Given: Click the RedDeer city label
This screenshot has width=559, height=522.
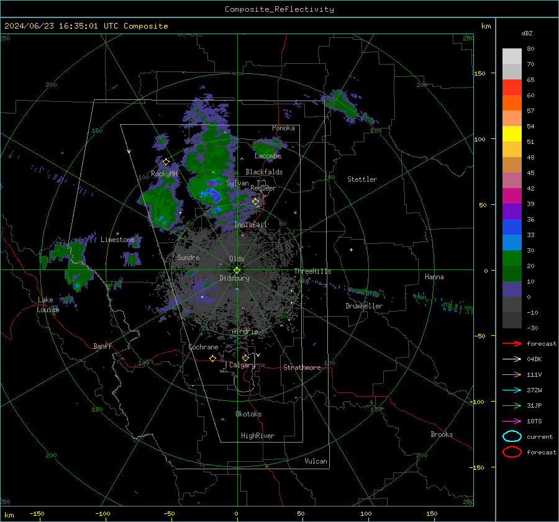Looking at the screenshot, I should [263, 188].
